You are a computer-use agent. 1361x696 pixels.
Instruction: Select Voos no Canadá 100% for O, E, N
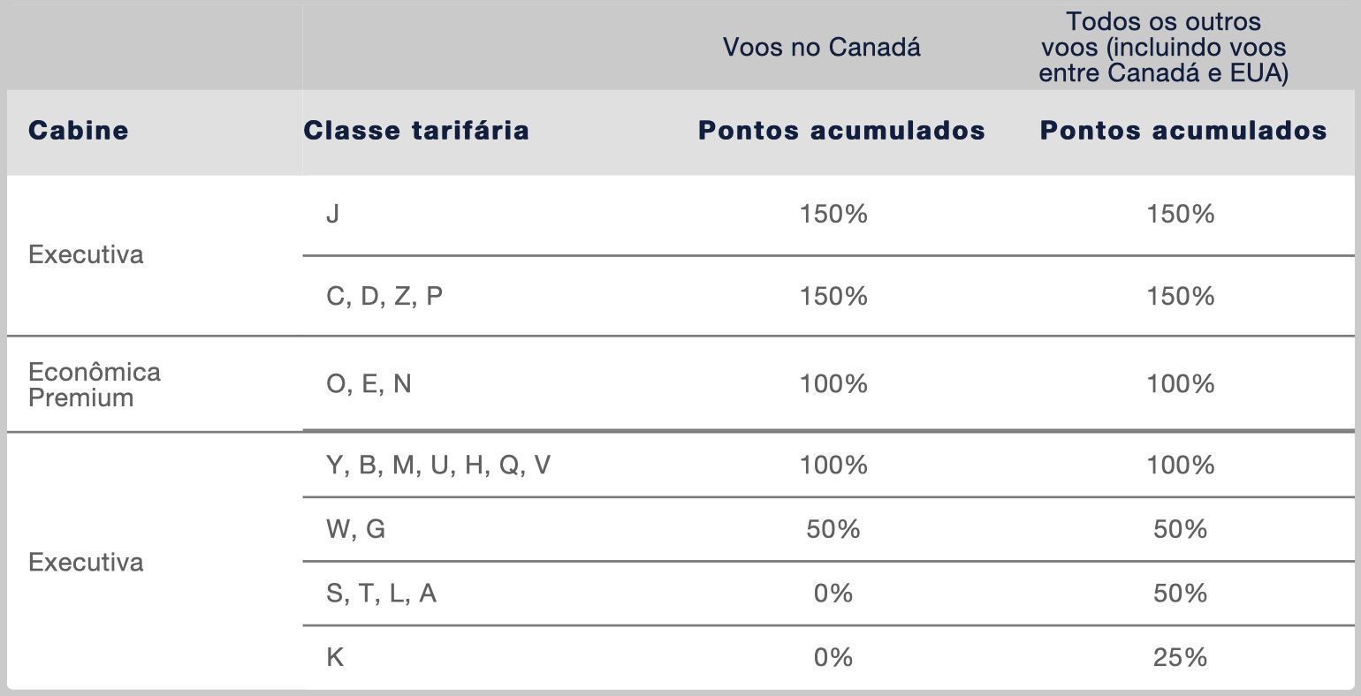tap(833, 384)
